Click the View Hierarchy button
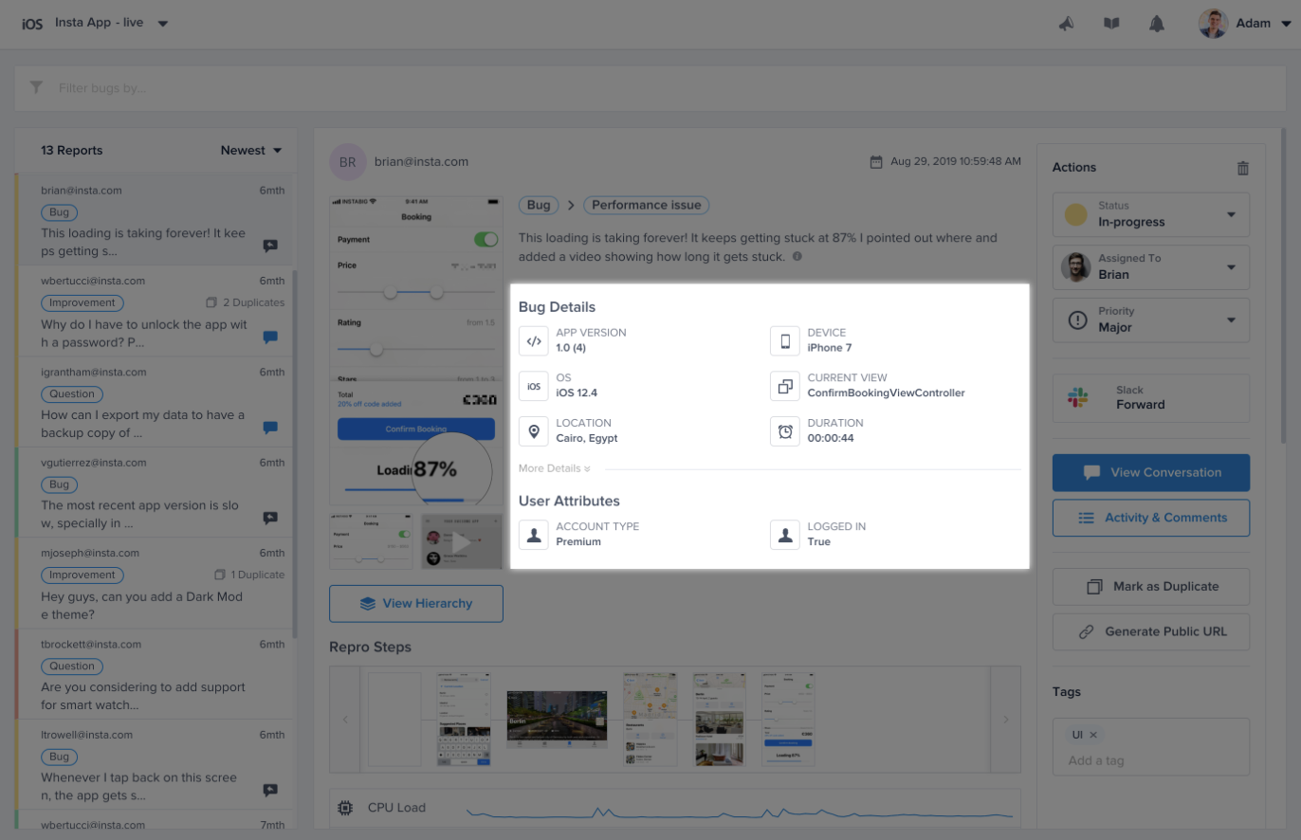The height and width of the screenshot is (840, 1301). pyautogui.click(x=415, y=603)
